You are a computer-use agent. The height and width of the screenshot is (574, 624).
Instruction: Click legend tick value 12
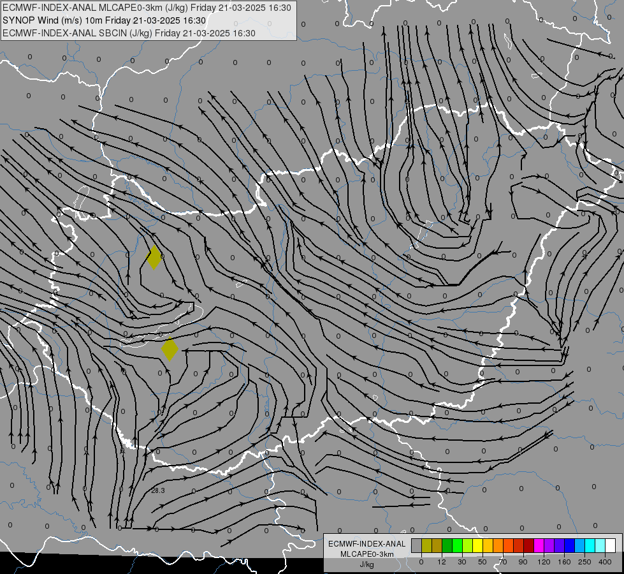tap(442, 562)
